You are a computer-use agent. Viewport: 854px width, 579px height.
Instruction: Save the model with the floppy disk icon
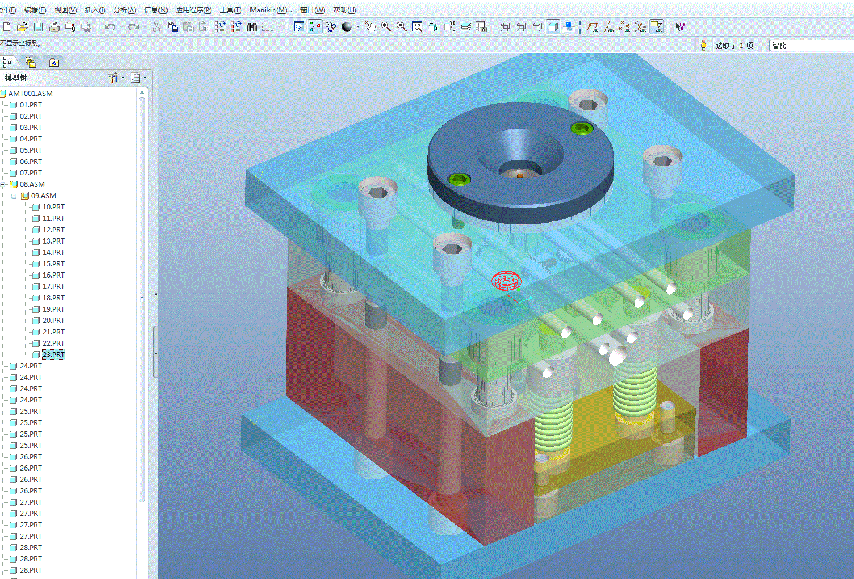tap(38, 27)
